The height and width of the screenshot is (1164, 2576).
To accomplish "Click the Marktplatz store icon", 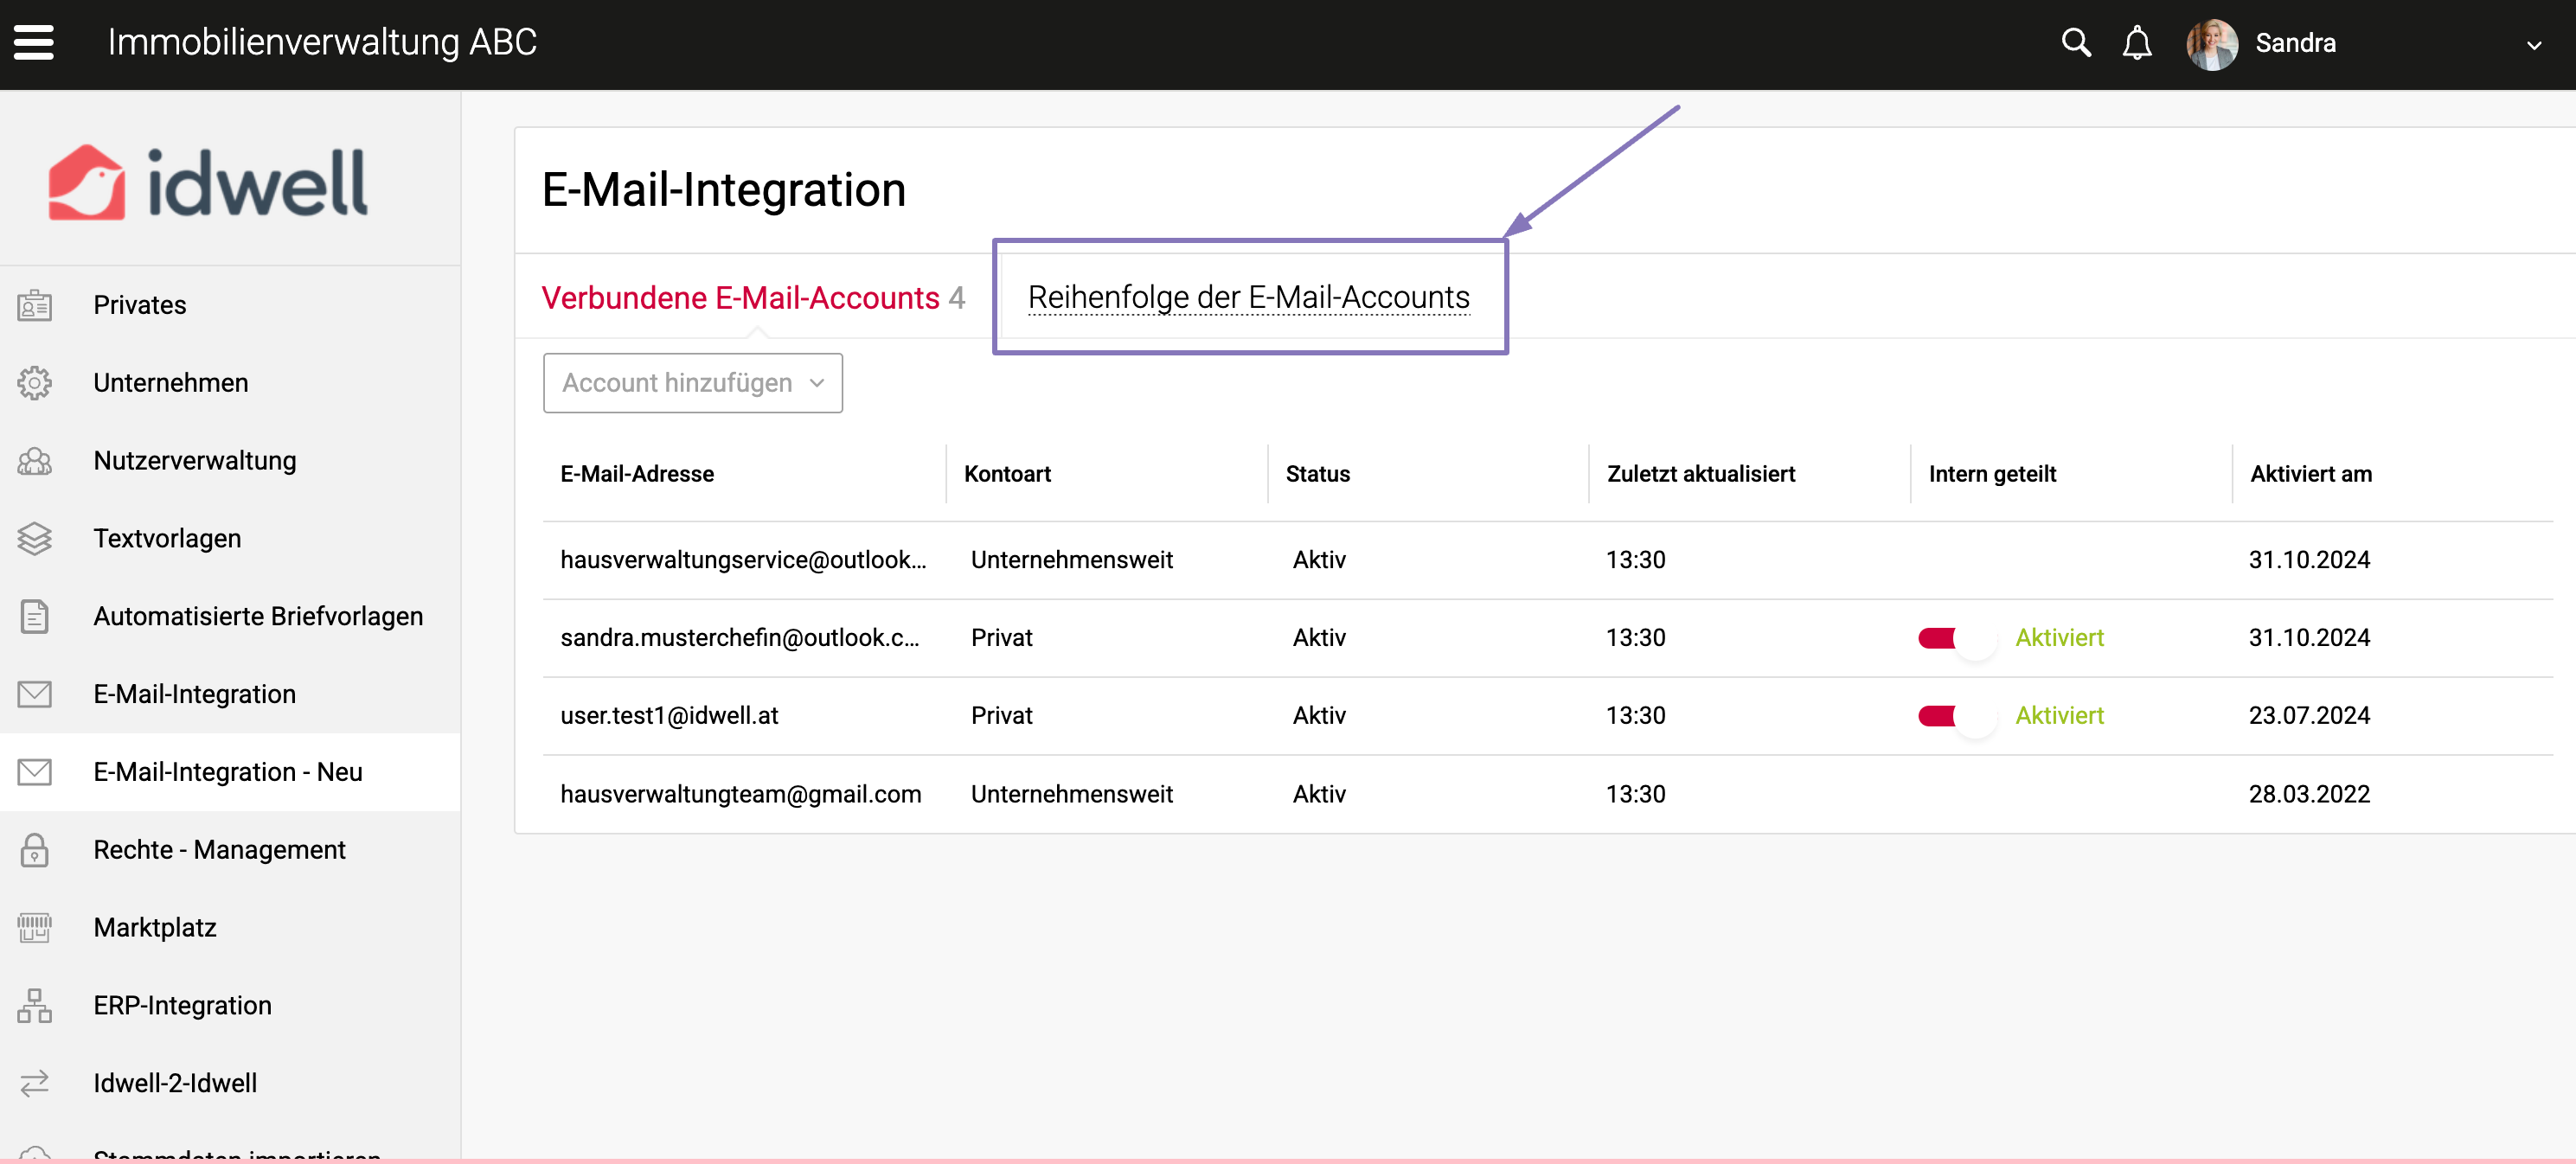I will point(35,928).
